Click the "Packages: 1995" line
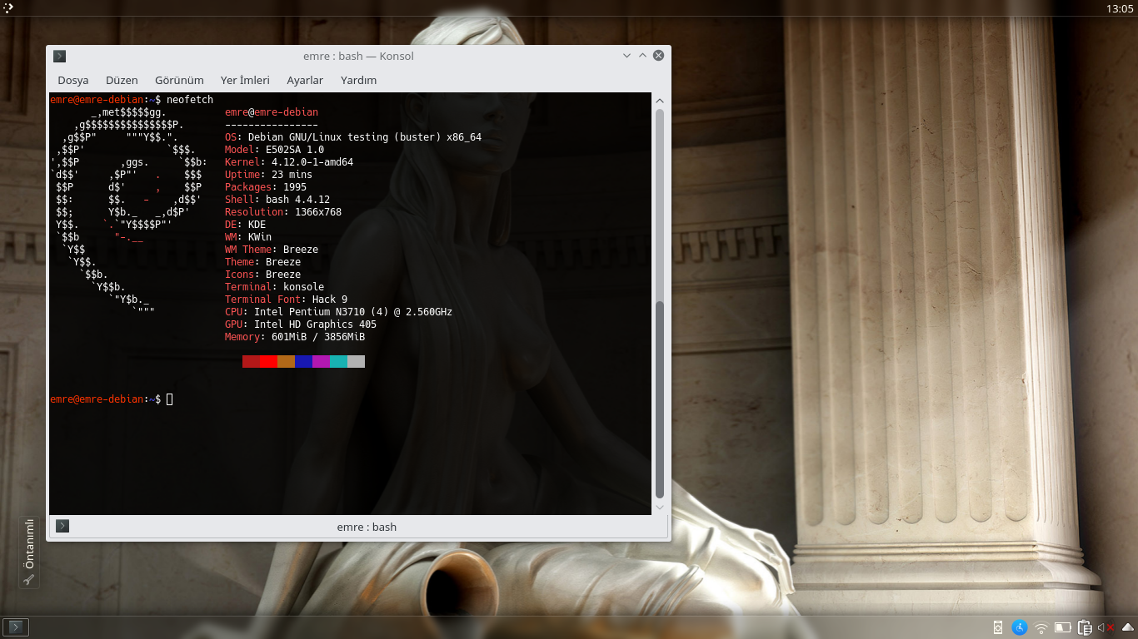The height and width of the screenshot is (639, 1138). coord(266,187)
